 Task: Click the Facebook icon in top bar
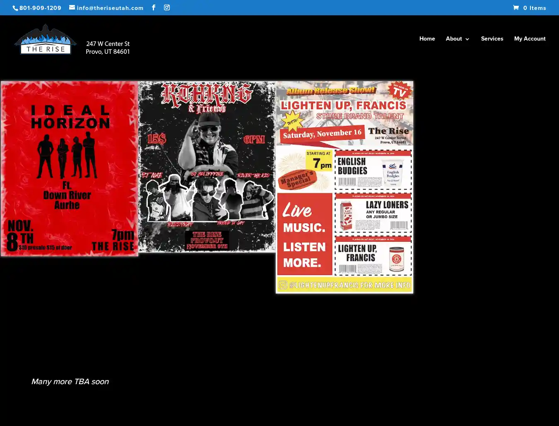pyautogui.click(x=154, y=7)
